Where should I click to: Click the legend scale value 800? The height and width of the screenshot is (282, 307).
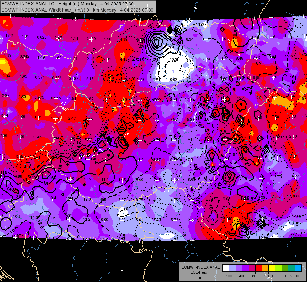[x=255, y=276]
